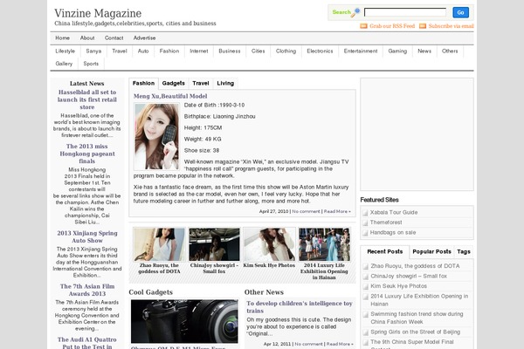The image size is (524, 349).
Task: Open the Clothing category
Action: pos(286,51)
